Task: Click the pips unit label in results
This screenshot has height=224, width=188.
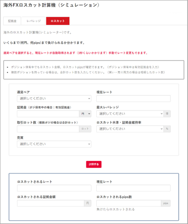Action: 166,203
